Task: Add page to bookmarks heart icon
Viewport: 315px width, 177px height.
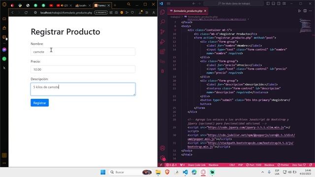Action: click(x=132, y=12)
